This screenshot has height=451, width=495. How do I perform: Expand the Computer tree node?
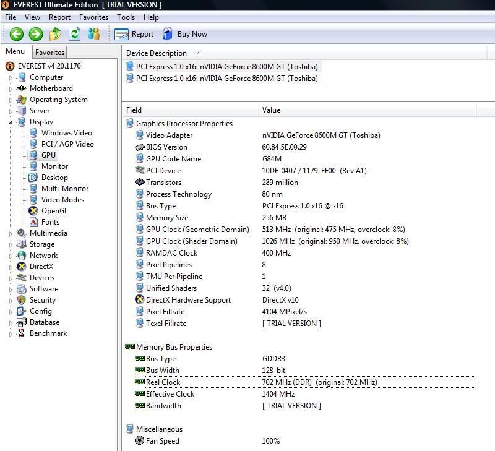tap(11, 78)
